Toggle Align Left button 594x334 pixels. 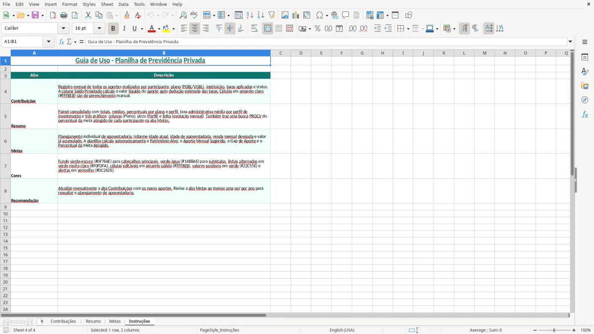point(184,29)
